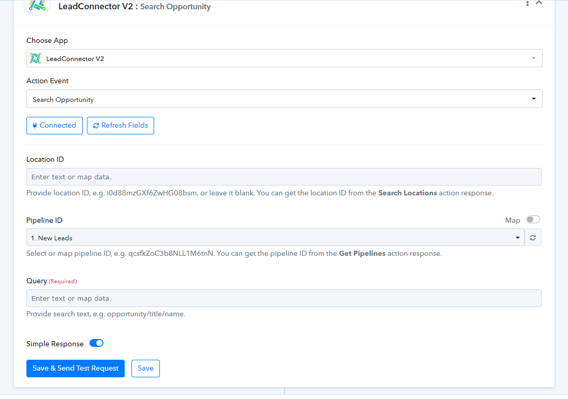Click the Pipeline ID label
The height and width of the screenshot is (399, 568).
(44, 220)
